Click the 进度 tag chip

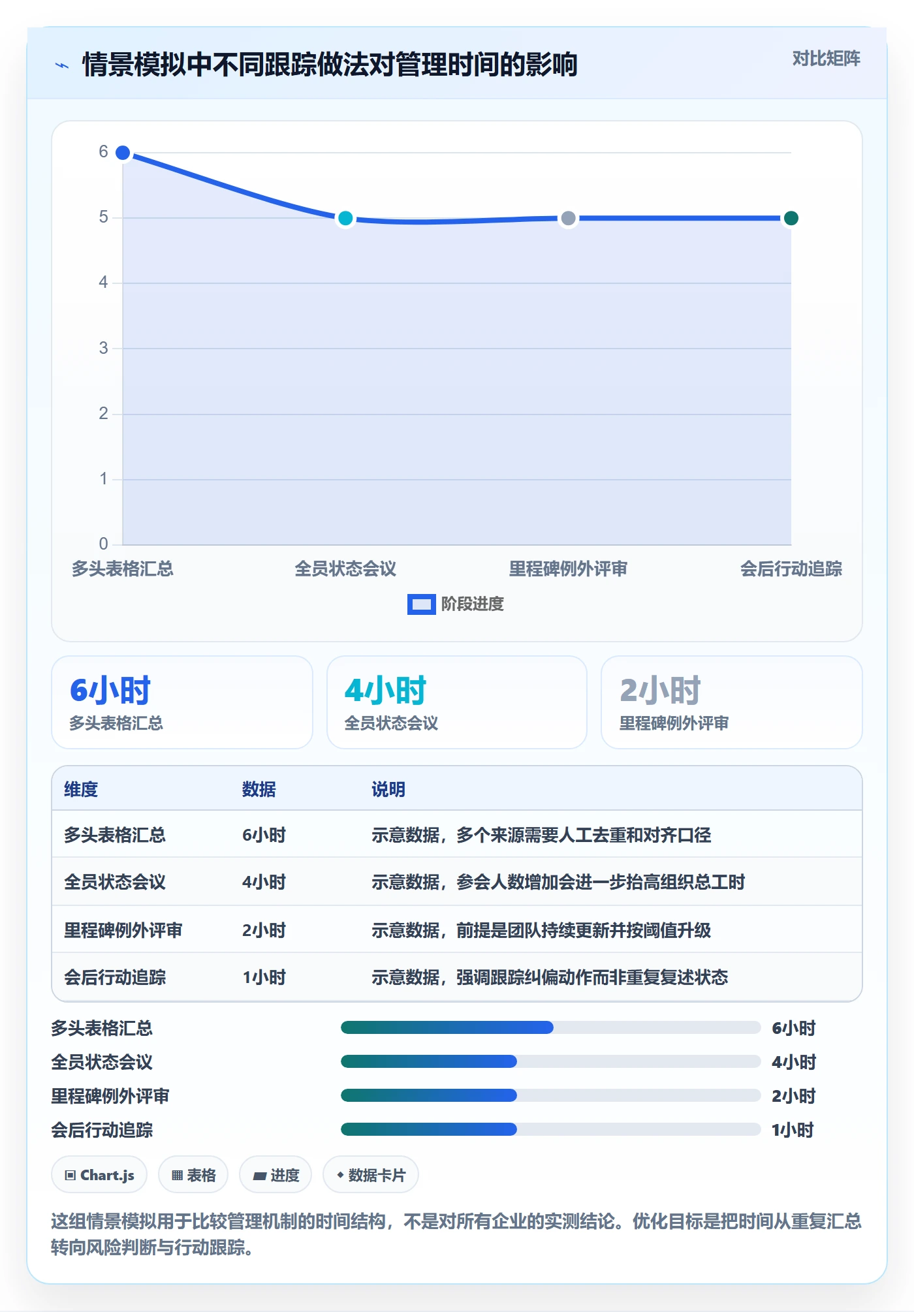276,1176
